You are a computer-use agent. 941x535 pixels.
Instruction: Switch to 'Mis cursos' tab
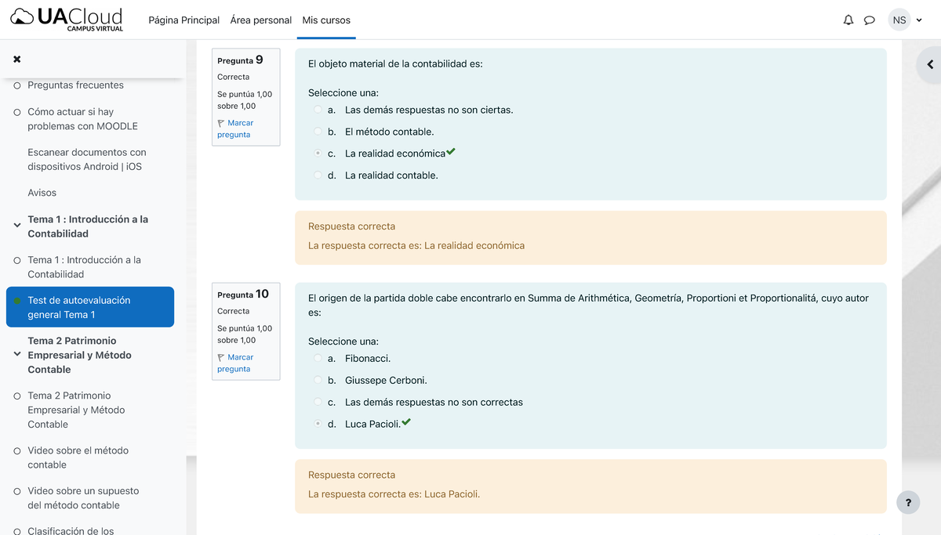(326, 20)
